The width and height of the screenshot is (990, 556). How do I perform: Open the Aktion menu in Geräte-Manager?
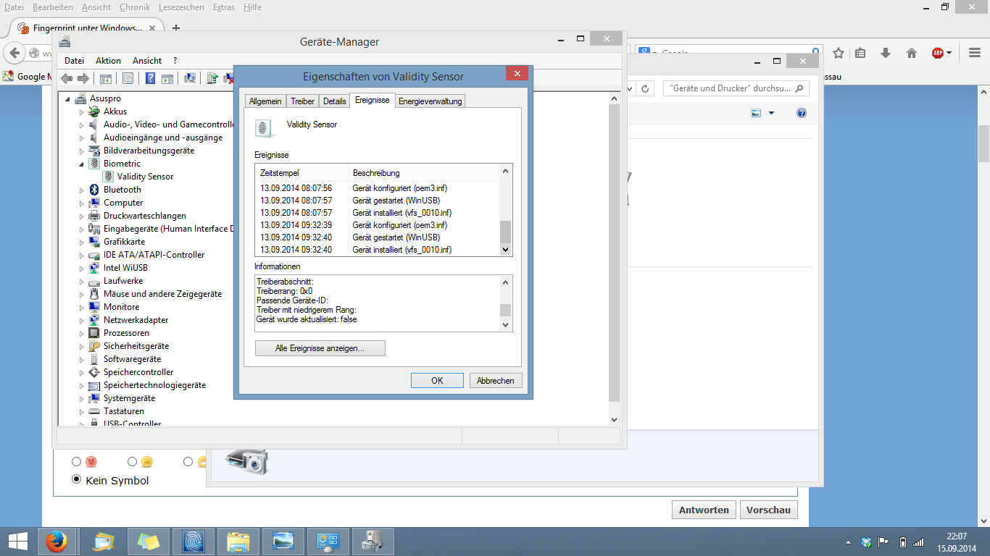click(108, 61)
